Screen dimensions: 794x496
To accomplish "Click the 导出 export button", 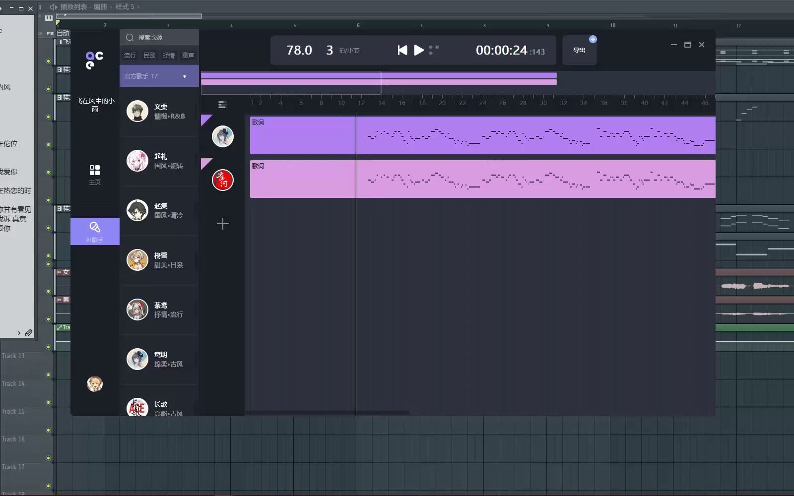I will (579, 50).
